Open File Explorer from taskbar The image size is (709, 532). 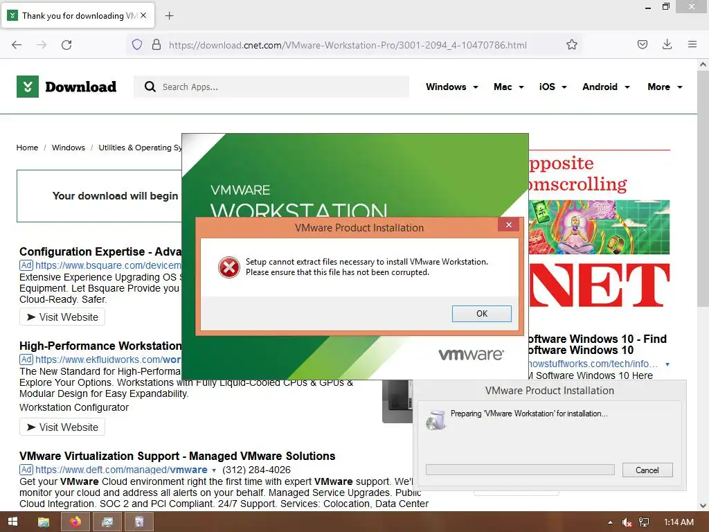pyautogui.click(x=44, y=522)
